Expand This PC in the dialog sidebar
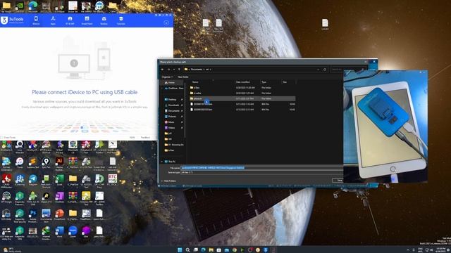The height and width of the screenshot is (253, 451). [x=161, y=162]
